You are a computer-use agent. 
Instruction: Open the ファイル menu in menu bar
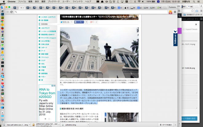pos(22,2)
